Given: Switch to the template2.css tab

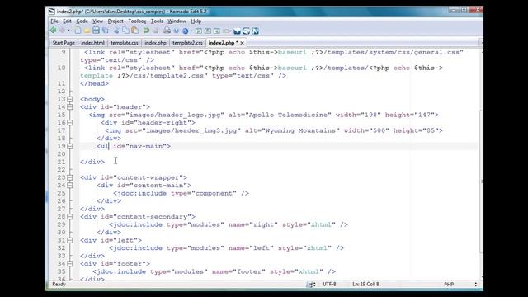Looking at the screenshot, I should tap(187, 43).
